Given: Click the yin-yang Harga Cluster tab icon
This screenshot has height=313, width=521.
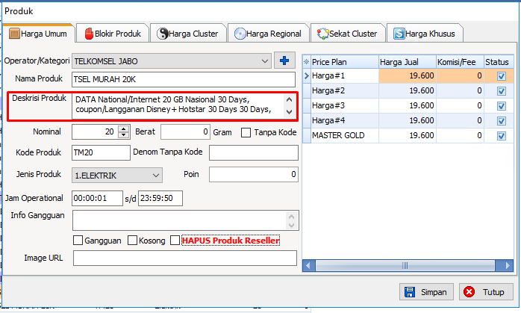Looking at the screenshot, I should [x=162, y=34].
